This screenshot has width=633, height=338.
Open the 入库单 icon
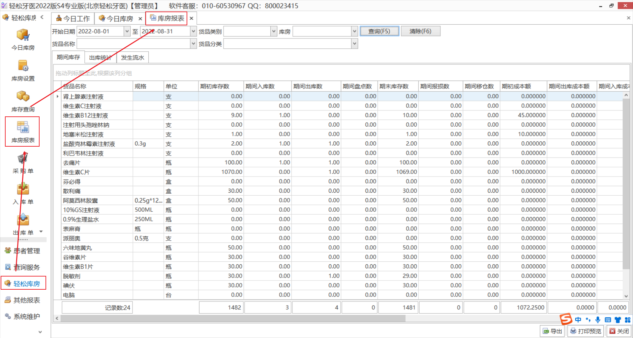click(23, 194)
